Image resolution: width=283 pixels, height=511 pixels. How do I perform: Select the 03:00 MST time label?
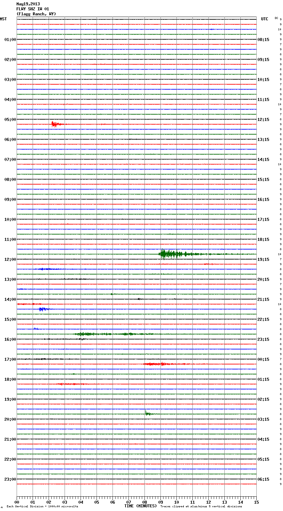pos(10,80)
